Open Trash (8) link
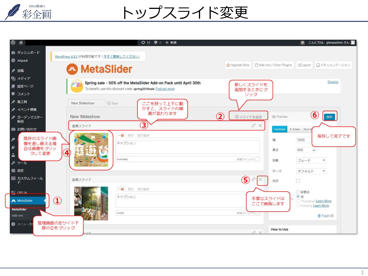Image resolution: width=368 pixels, height=276 pixels. [326, 216]
